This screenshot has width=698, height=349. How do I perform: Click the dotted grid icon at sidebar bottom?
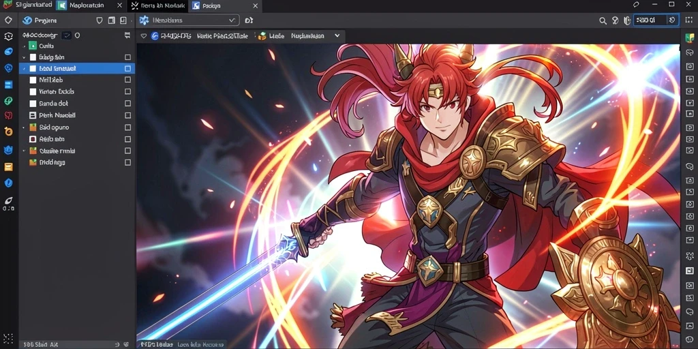(8, 338)
